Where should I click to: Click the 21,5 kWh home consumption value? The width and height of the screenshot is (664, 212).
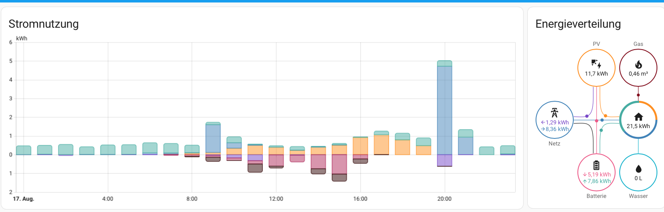(638, 126)
